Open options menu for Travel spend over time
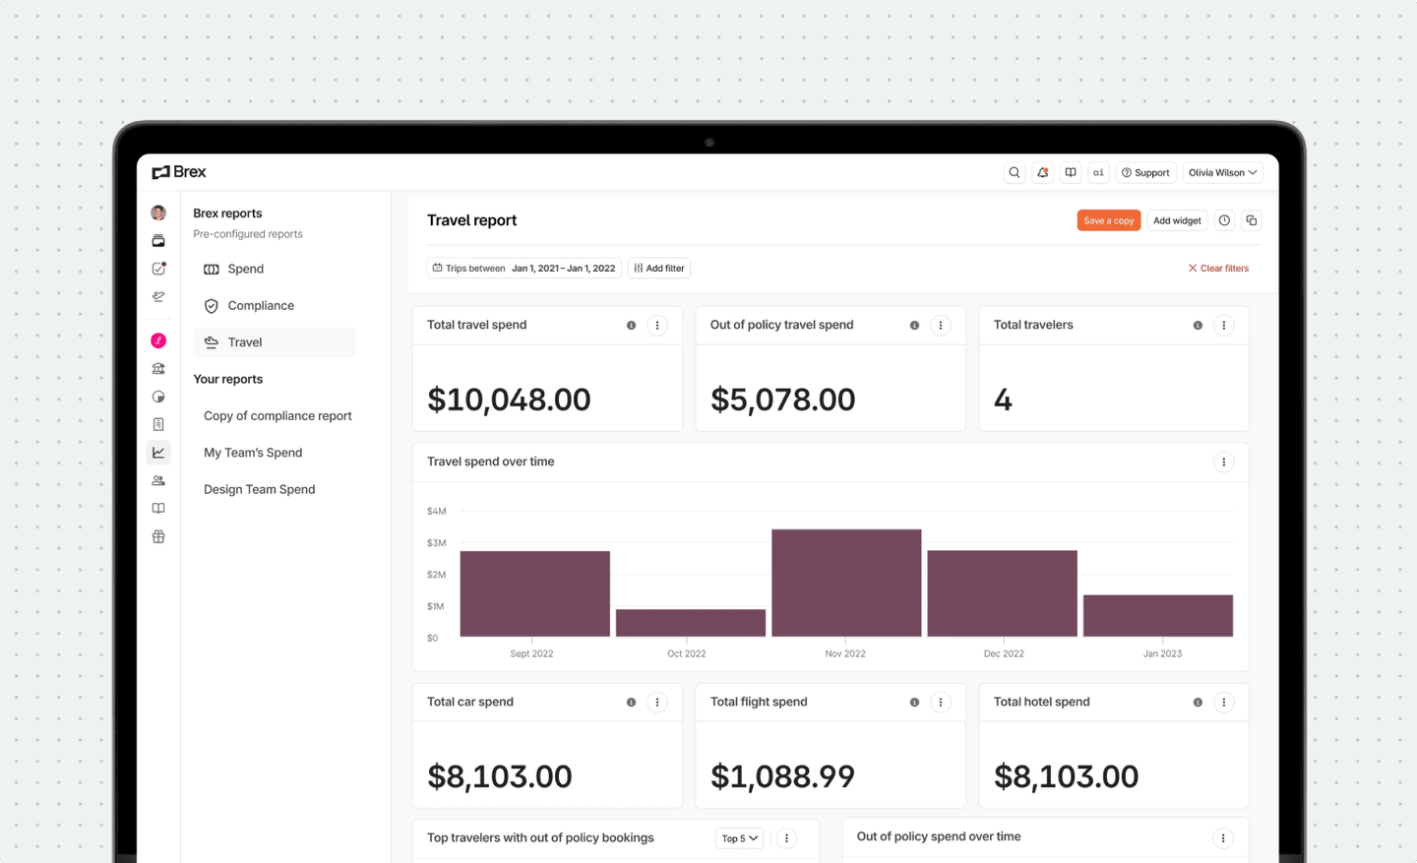This screenshot has width=1417, height=863. tap(1224, 462)
